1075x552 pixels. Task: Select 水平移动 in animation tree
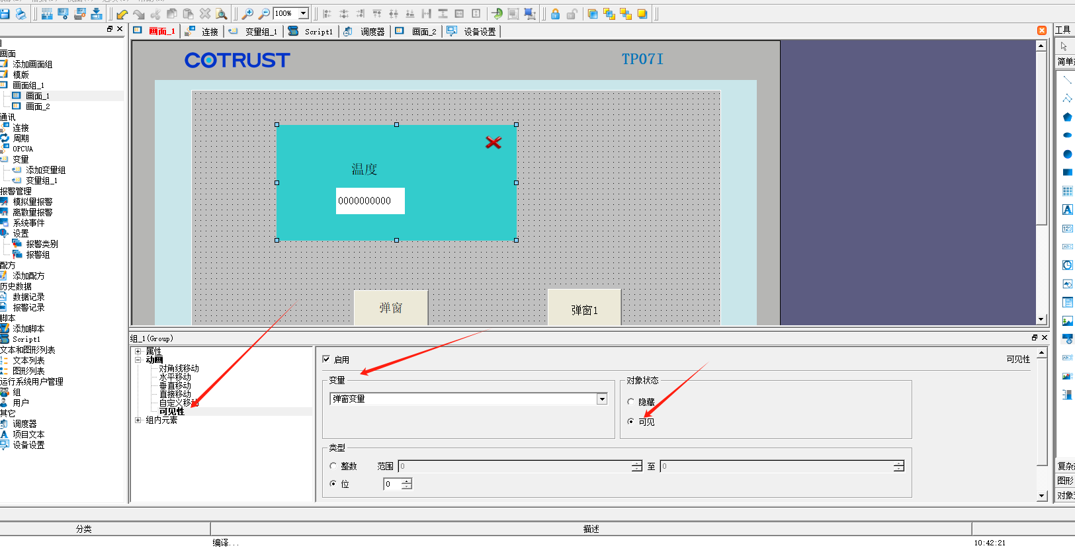(175, 377)
